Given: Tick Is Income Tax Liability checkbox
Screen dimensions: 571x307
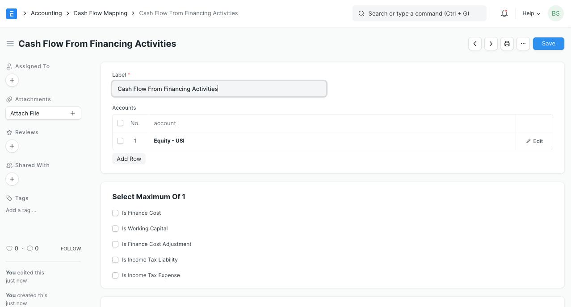Looking at the screenshot, I should coord(115,260).
